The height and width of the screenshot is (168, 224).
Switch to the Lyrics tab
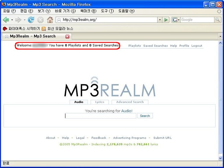pos(99,102)
